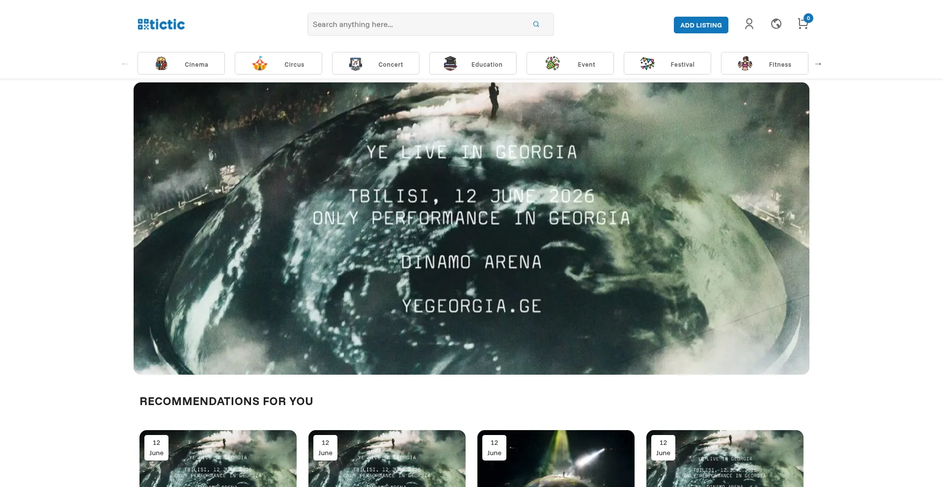
Task: Click the 'RECOMMENDATIONS FOR YOU' heading
Action: tap(226, 401)
